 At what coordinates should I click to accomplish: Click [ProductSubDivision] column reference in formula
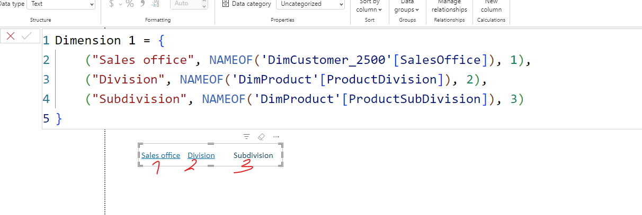tap(415, 99)
